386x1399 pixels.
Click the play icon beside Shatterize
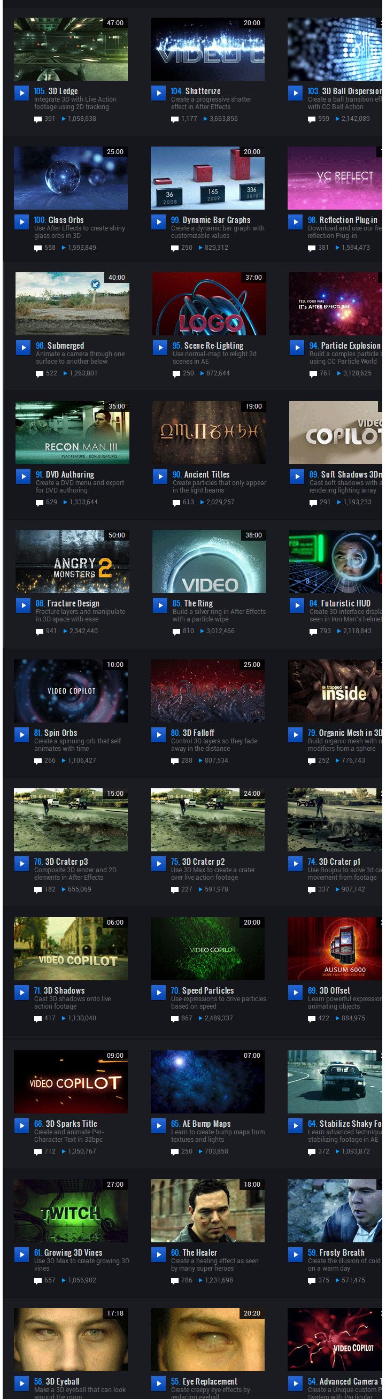pos(158,93)
